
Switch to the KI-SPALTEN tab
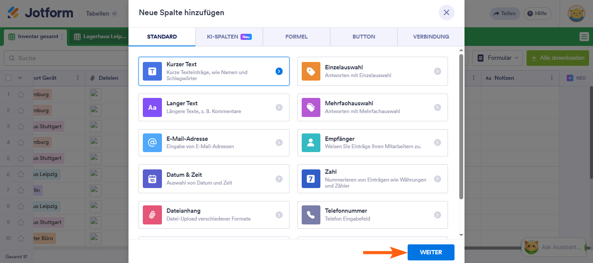click(229, 37)
